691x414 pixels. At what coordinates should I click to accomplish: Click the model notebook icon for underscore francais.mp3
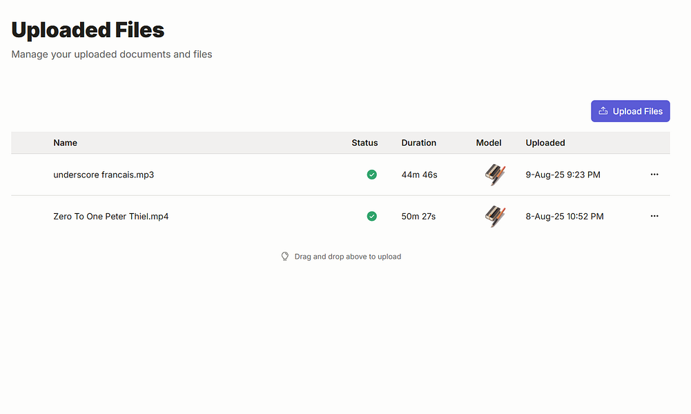(x=495, y=175)
